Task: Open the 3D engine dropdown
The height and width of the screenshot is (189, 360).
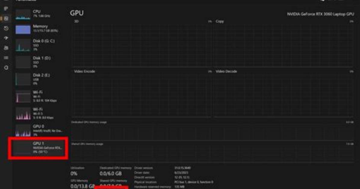Action: click(x=76, y=21)
